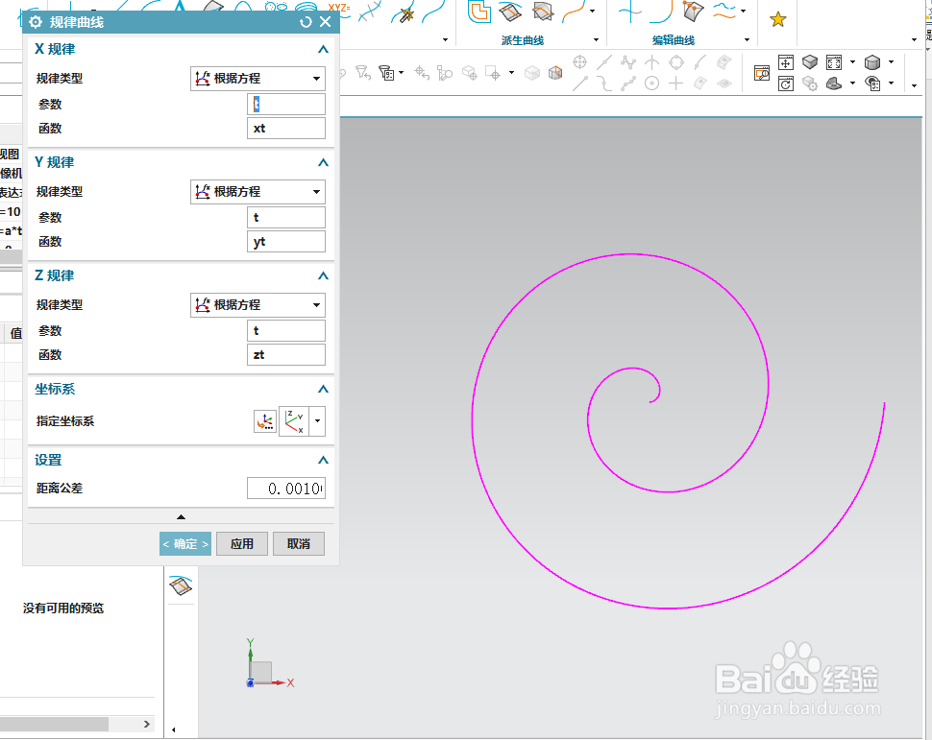
Task: Select the Curve Length tool
Action: (660, 12)
